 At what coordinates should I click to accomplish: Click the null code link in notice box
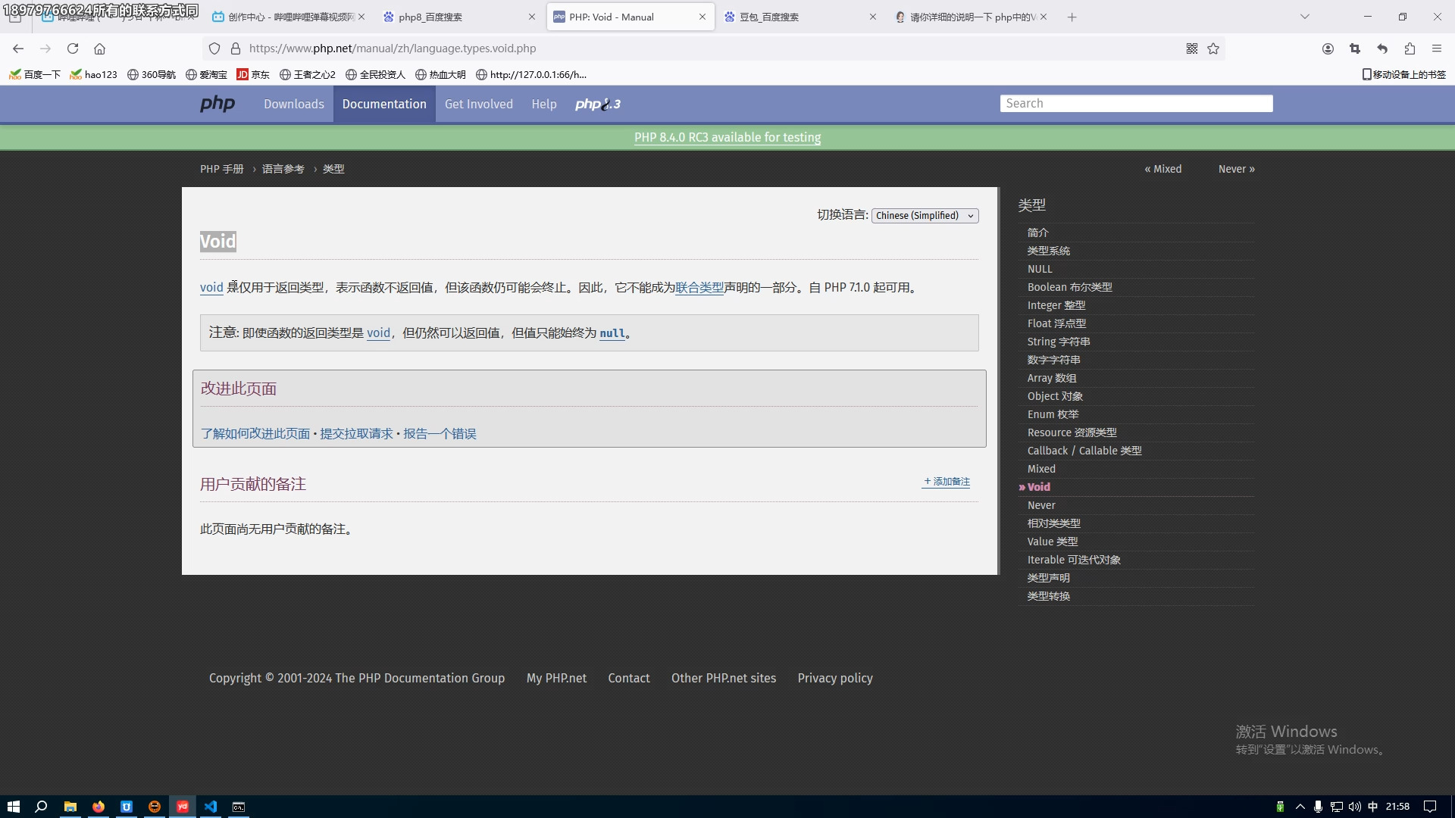612,333
